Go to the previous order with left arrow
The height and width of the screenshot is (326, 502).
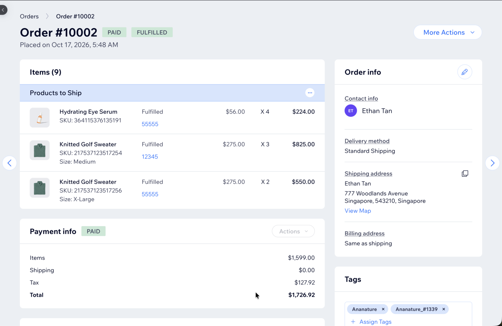(10, 163)
